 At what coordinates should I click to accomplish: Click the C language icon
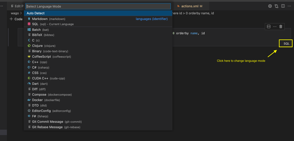click(29, 40)
